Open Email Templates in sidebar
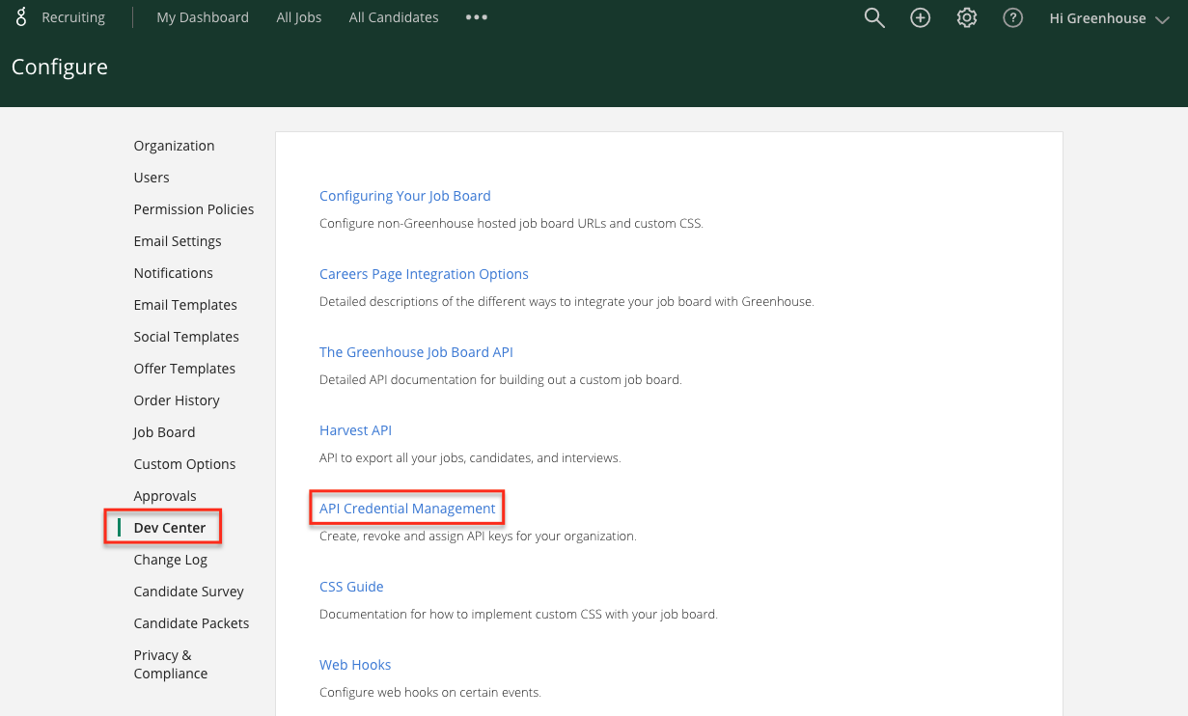Image resolution: width=1188 pixels, height=716 pixels. (x=185, y=305)
